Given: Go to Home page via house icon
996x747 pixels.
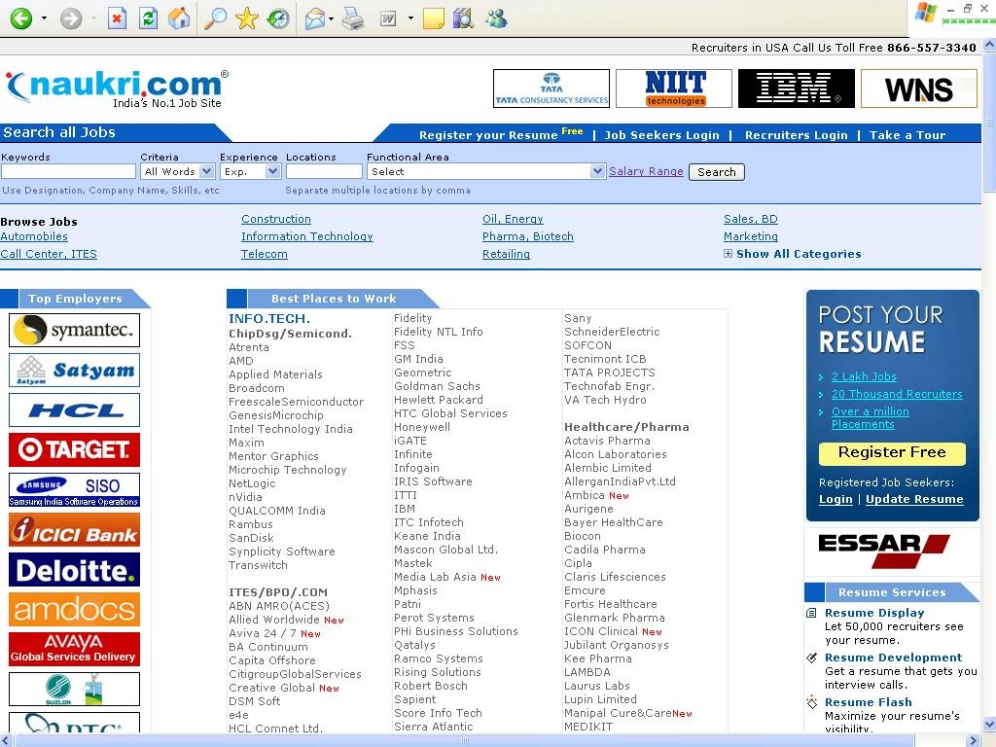Looking at the screenshot, I should 179,18.
